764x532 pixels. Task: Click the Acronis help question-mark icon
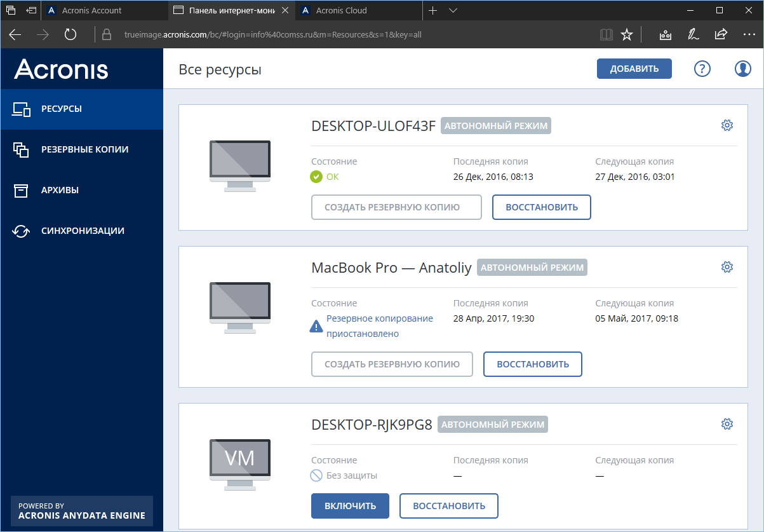click(x=702, y=69)
